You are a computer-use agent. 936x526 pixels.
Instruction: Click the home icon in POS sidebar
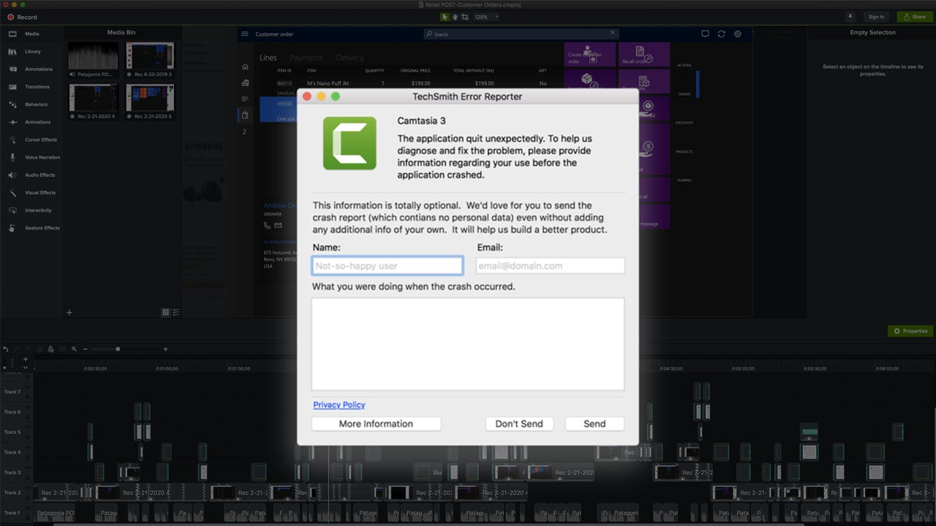click(245, 66)
